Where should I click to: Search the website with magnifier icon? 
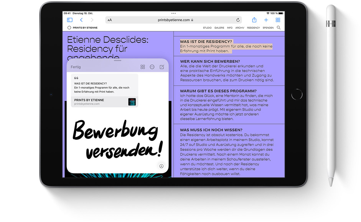point(279,28)
